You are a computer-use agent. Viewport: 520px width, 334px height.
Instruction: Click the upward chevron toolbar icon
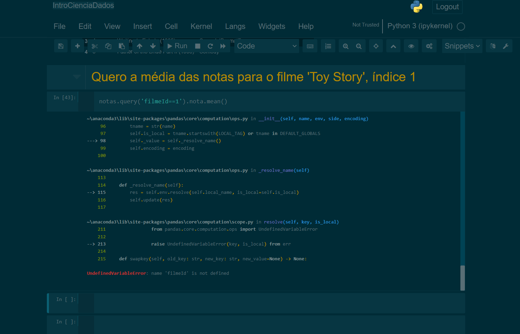pyautogui.click(x=393, y=46)
